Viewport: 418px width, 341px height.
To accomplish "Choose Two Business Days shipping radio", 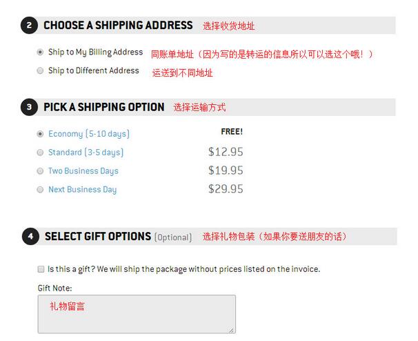I will point(40,170).
